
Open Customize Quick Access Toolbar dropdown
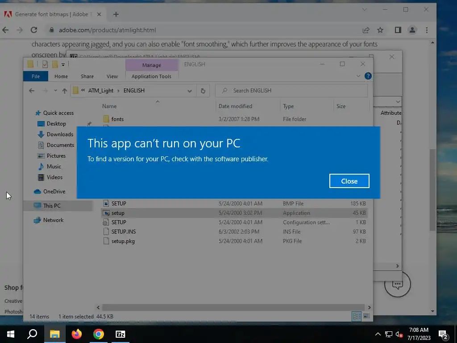[63, 64]
